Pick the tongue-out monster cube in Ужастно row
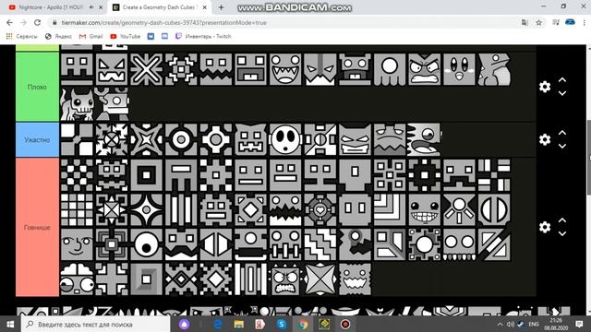Screen dimensions: 591x332 (425, 139)
